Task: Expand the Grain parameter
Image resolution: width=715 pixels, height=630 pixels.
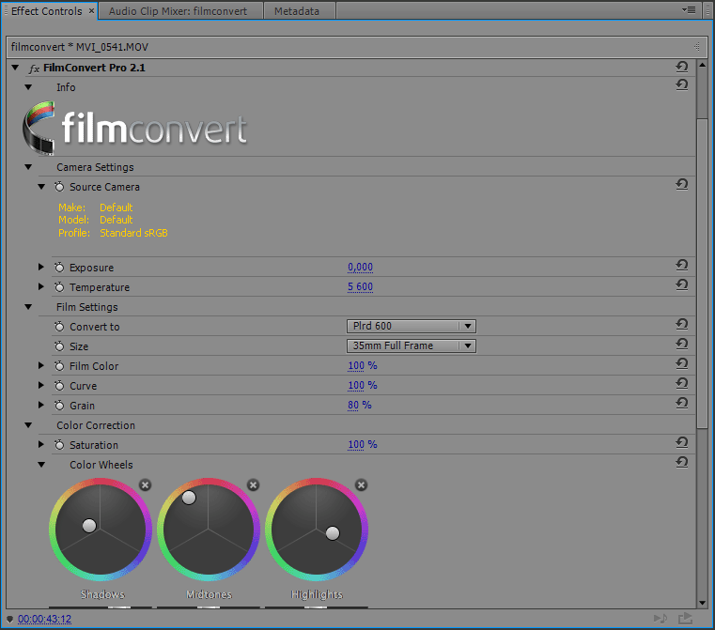Action: [41, 405]
